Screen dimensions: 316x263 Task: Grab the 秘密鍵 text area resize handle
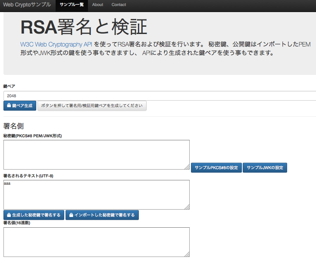pos(187,167)
